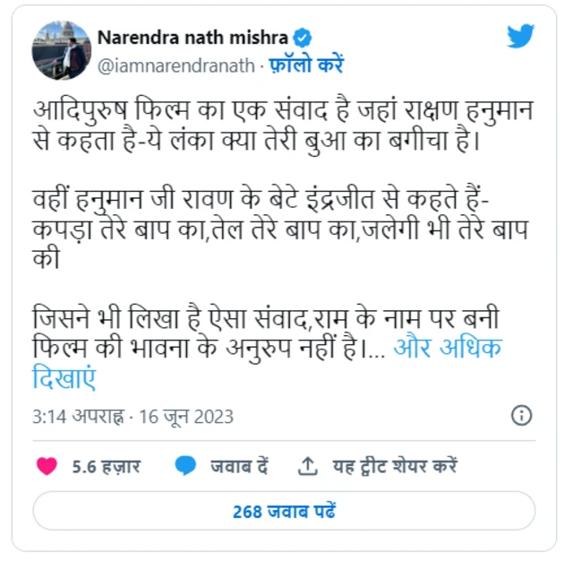Image resolution: width=573 pixels, height=562 pixels.
Task: Expand the tweet with और अधिक दिखाएं
Action: [448, 348]
